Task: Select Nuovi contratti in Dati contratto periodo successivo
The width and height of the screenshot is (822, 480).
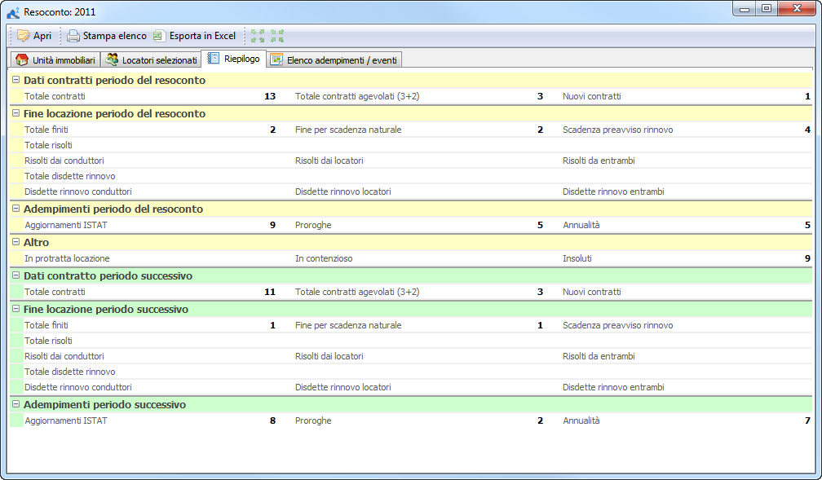Action: point(592,292)
